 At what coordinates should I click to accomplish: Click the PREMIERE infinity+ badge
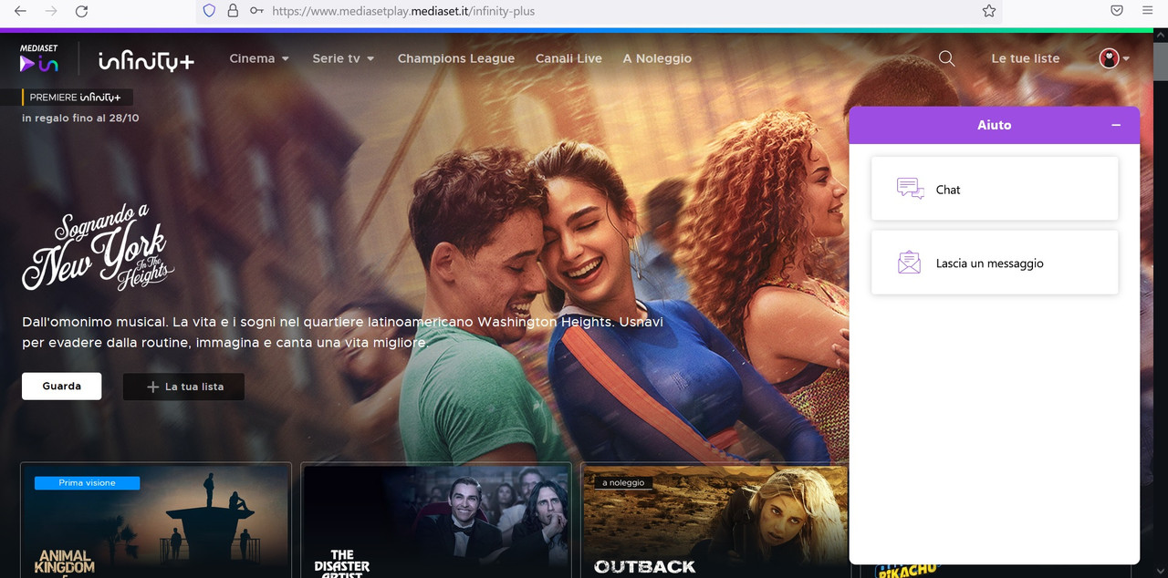click(78, 98)
